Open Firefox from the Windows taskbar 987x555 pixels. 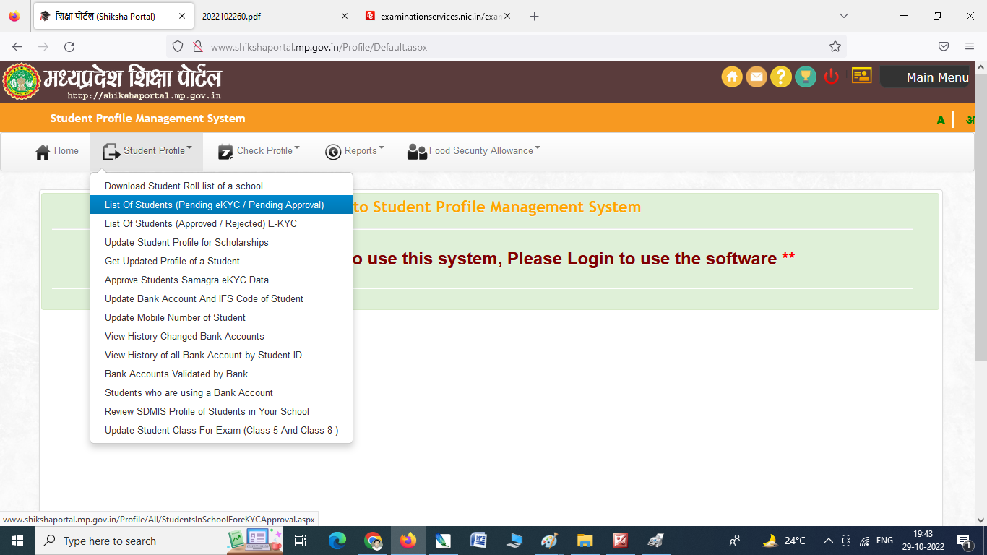(x=408, y=541)
